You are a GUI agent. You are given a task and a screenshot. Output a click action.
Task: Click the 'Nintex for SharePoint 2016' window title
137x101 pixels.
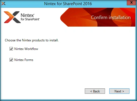pyautogui.click(x=68, y=4)
